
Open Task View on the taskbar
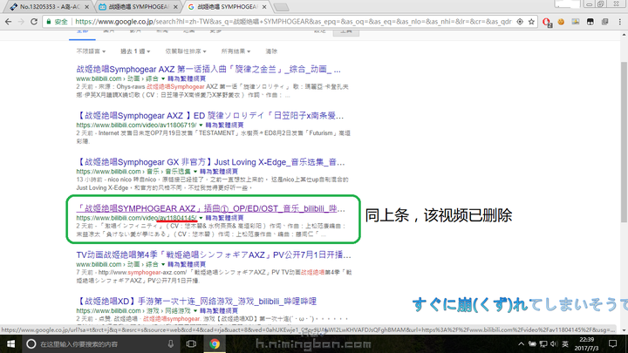tap(191, 343)
